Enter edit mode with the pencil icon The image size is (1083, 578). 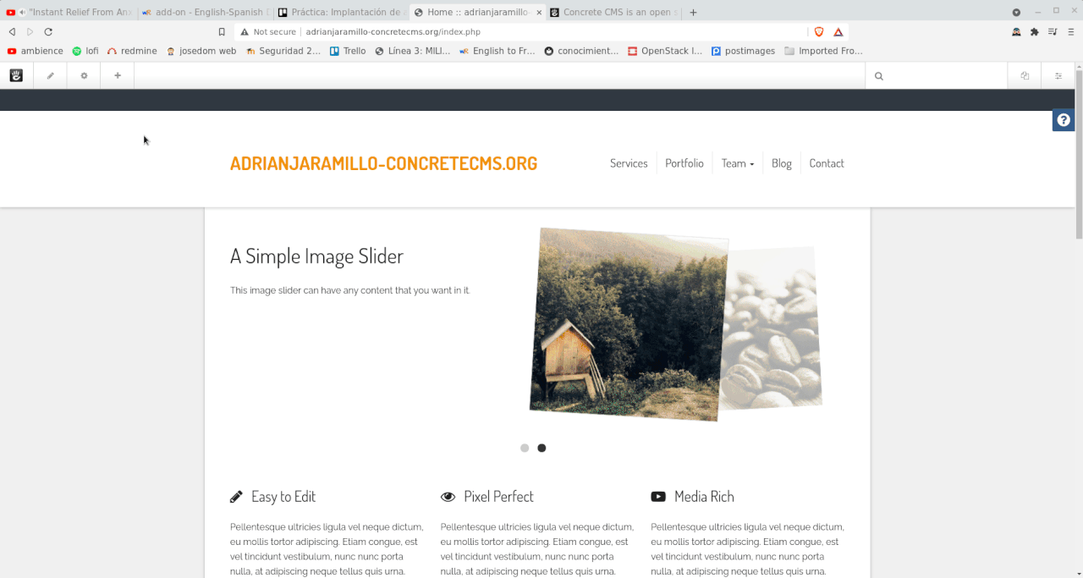(x=50, y=76)
